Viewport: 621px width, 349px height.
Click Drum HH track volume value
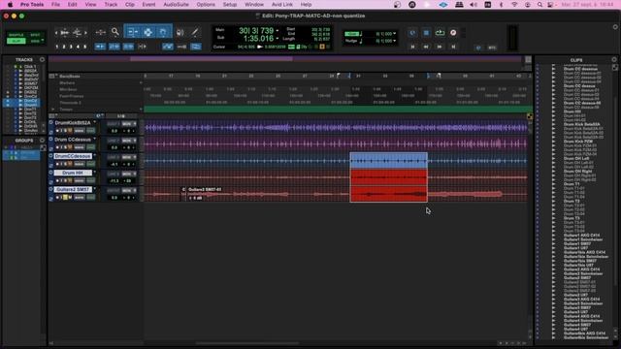pos(114,181)
